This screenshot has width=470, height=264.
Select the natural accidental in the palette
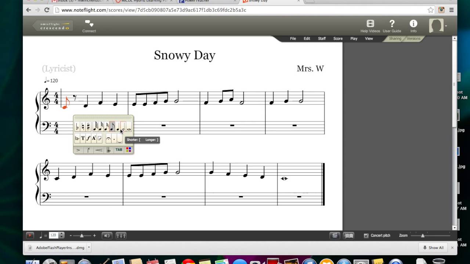tap(83, 126)
